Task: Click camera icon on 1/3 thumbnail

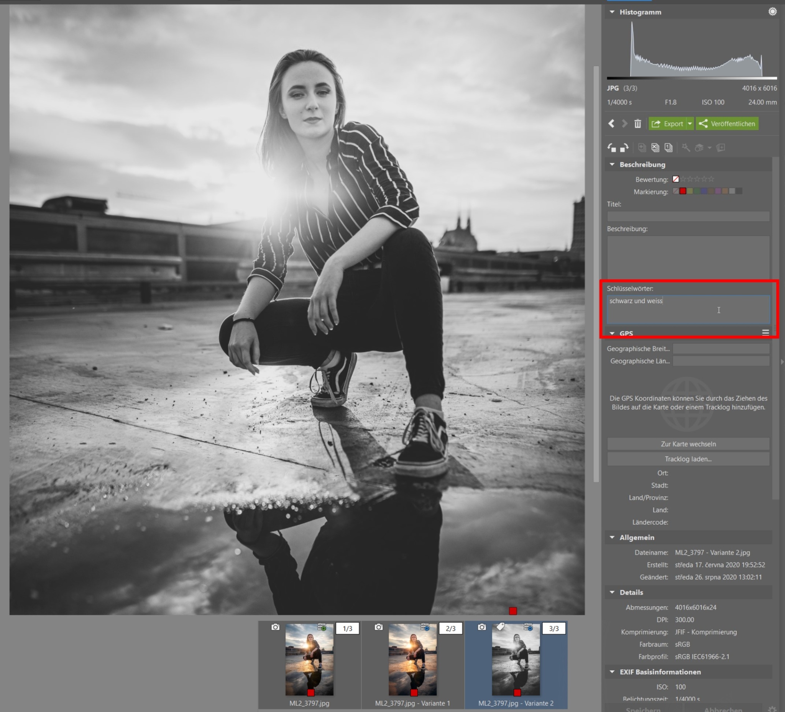Action: [275, 627]
